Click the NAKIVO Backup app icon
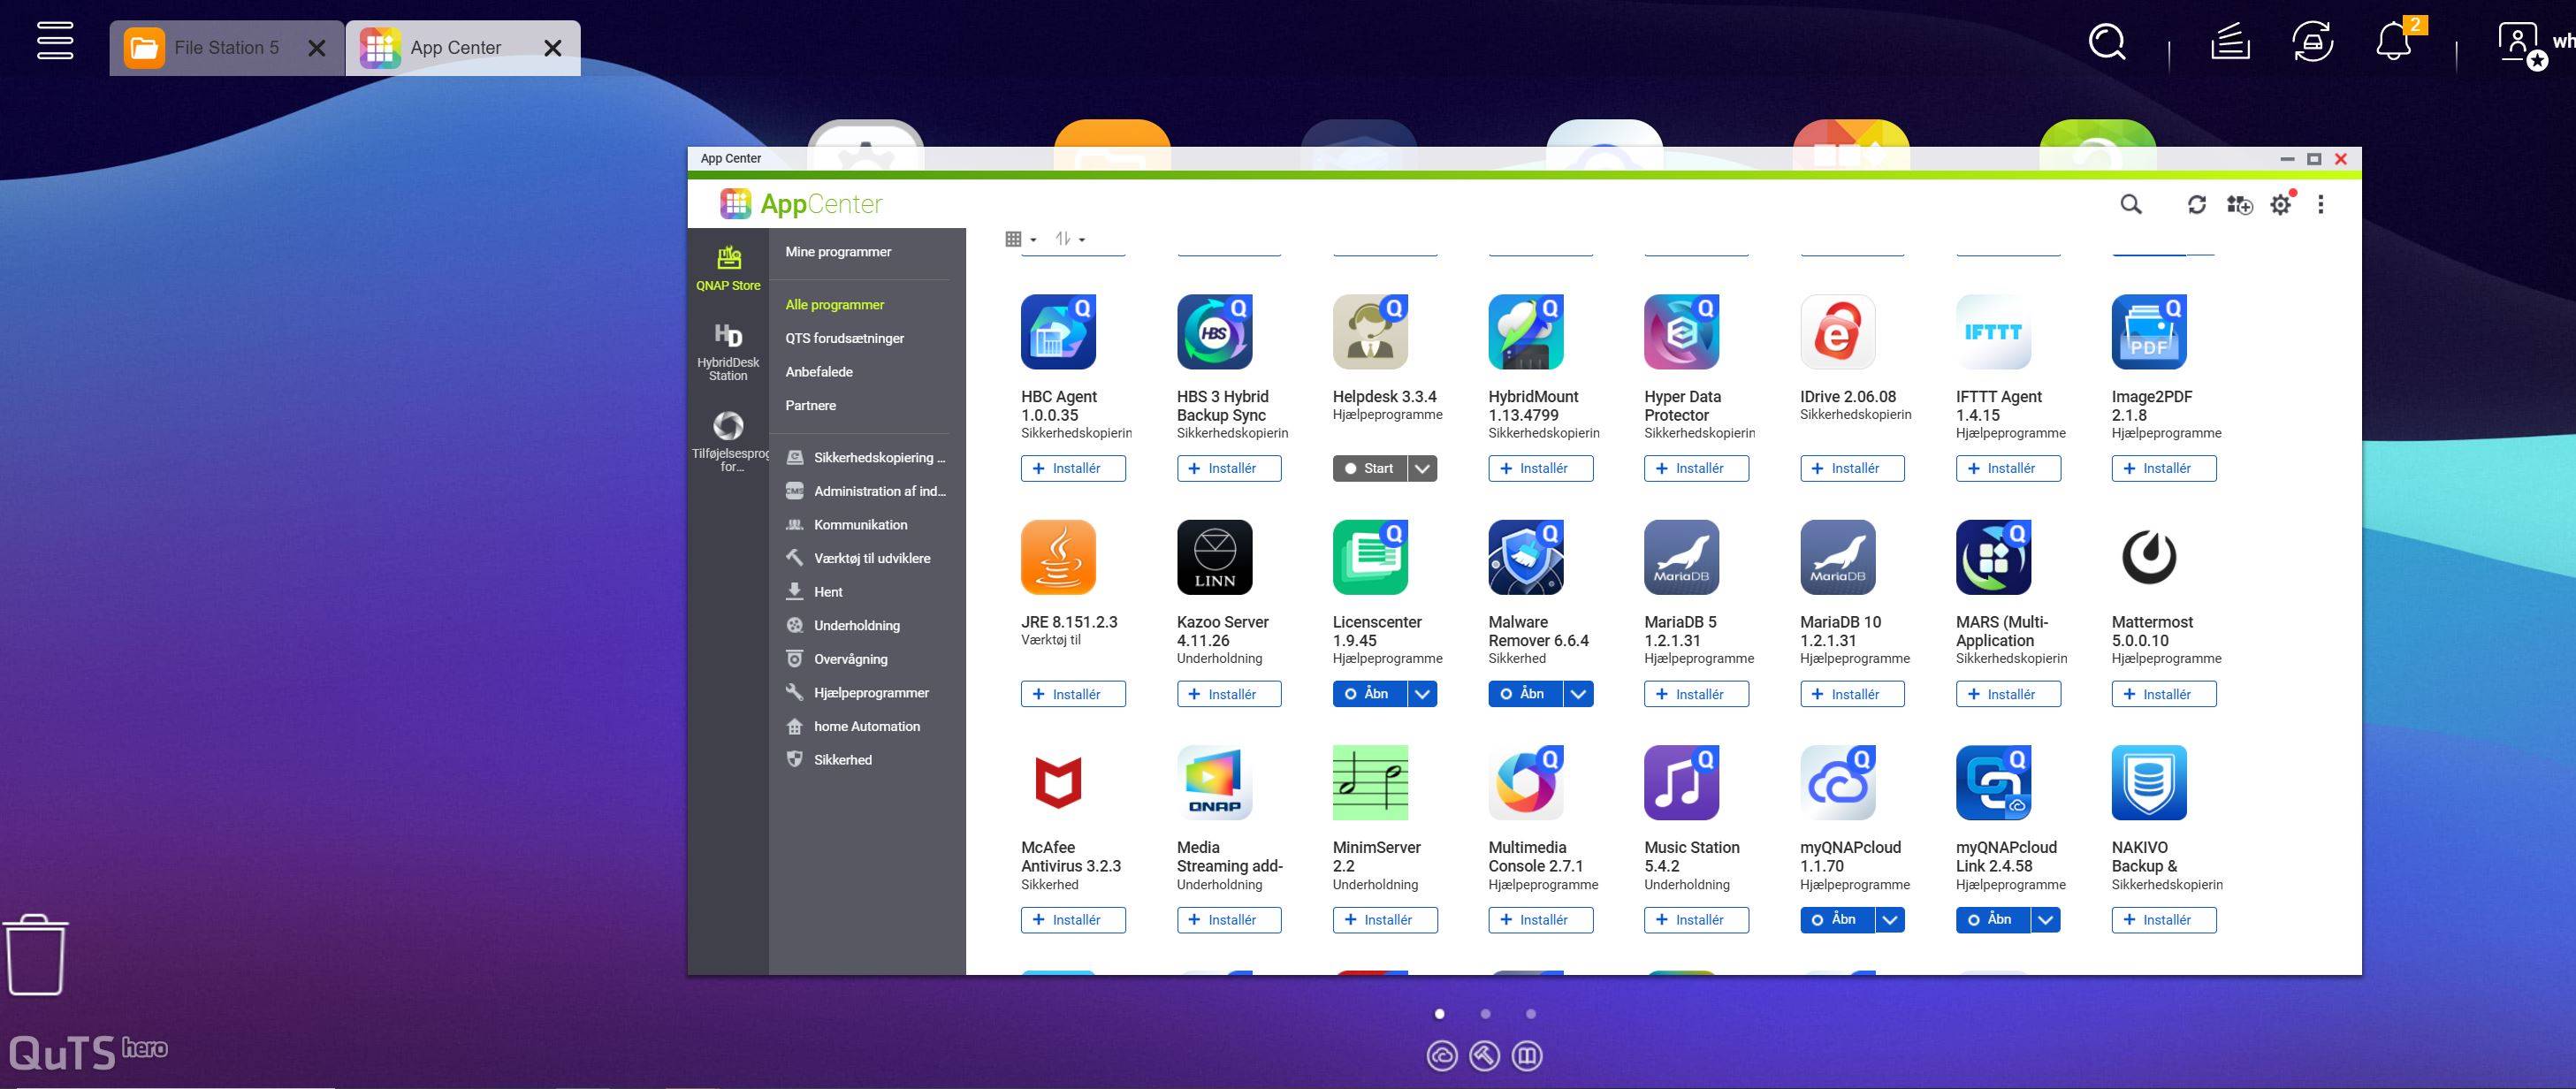 point(2149,783)
